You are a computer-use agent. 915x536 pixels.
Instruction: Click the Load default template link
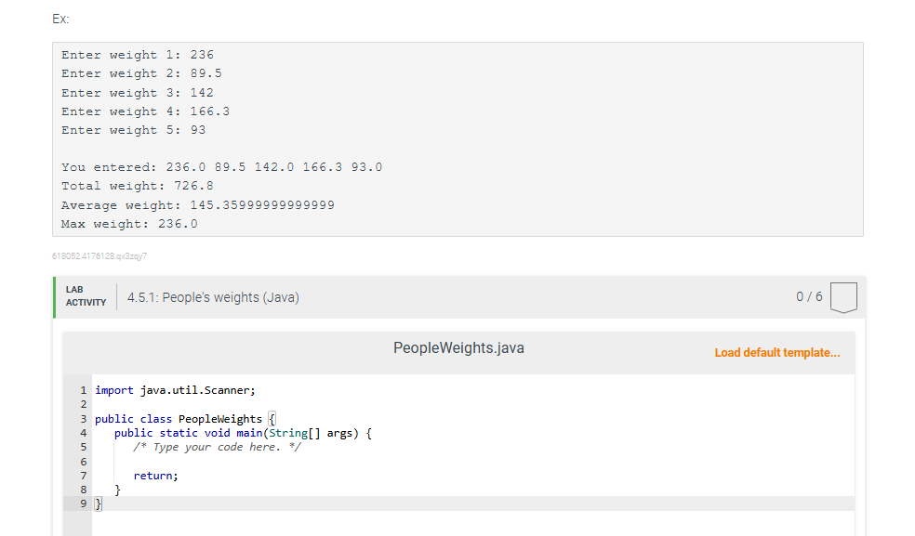pyautogui.click(x=776, y=353)
